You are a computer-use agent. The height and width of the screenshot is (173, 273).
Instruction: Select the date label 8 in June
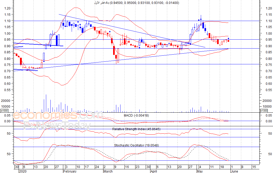pos(242,167)
